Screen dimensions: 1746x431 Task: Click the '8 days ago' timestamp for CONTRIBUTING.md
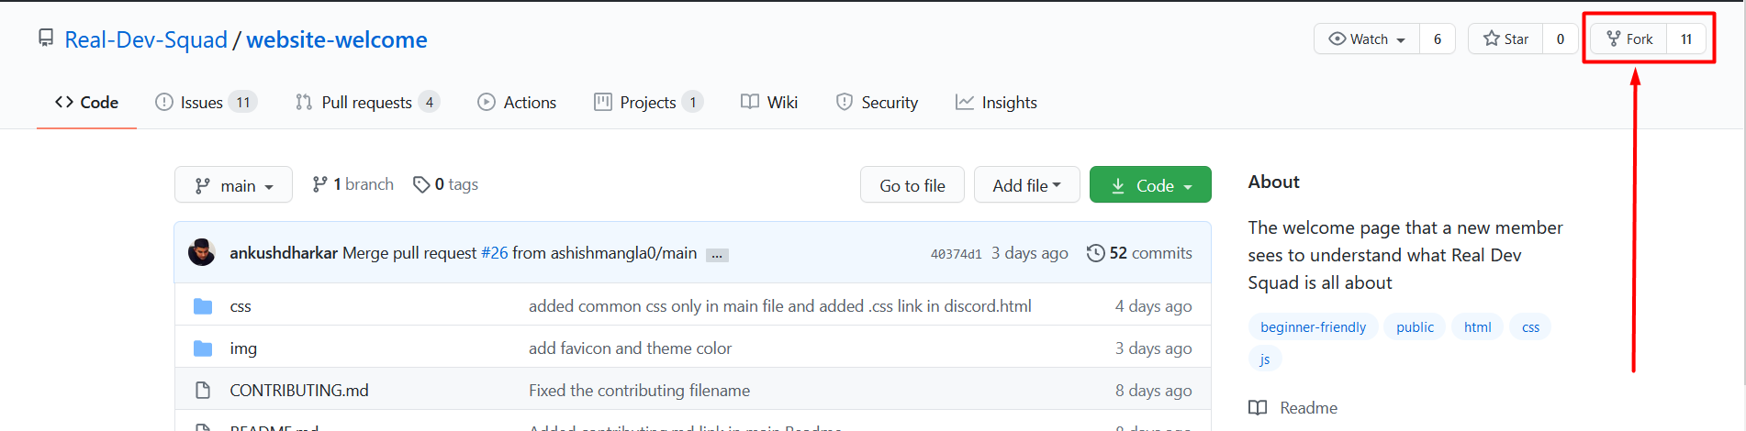point(1154,391)
